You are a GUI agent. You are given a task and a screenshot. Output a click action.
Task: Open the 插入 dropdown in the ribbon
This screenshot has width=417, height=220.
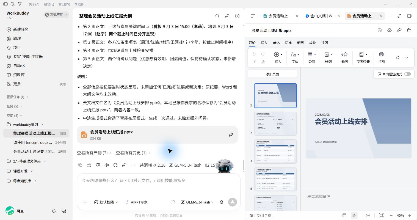coord(278,58)
